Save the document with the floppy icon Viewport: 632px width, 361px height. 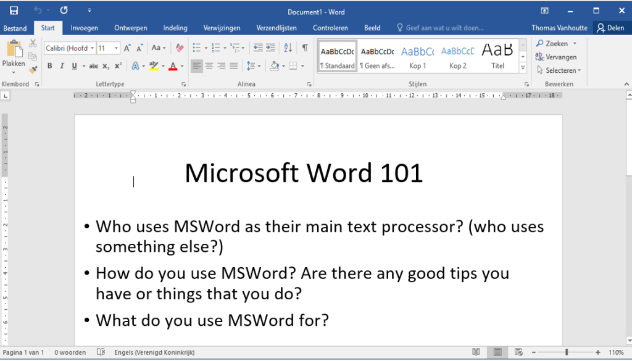point(14,10)
